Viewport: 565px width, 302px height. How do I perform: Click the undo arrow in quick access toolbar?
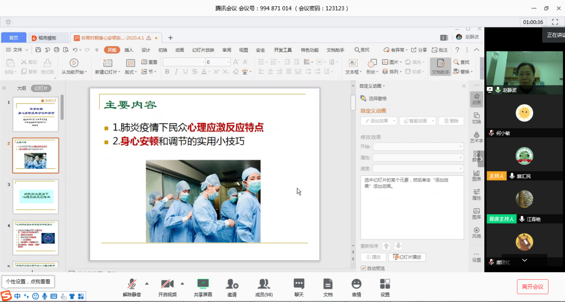click(75, 50)
